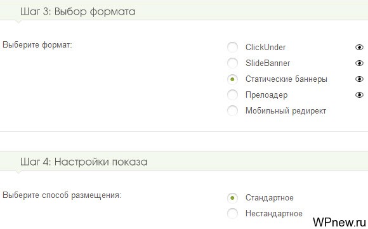
Task: Collapse the Шаг 3: Выбор формата header
Action: tap(184, 11)
